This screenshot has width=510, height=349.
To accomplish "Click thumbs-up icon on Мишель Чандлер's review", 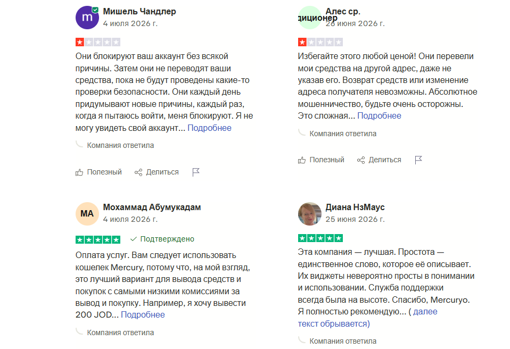I will pyautogui.click(x=79, y=172).
